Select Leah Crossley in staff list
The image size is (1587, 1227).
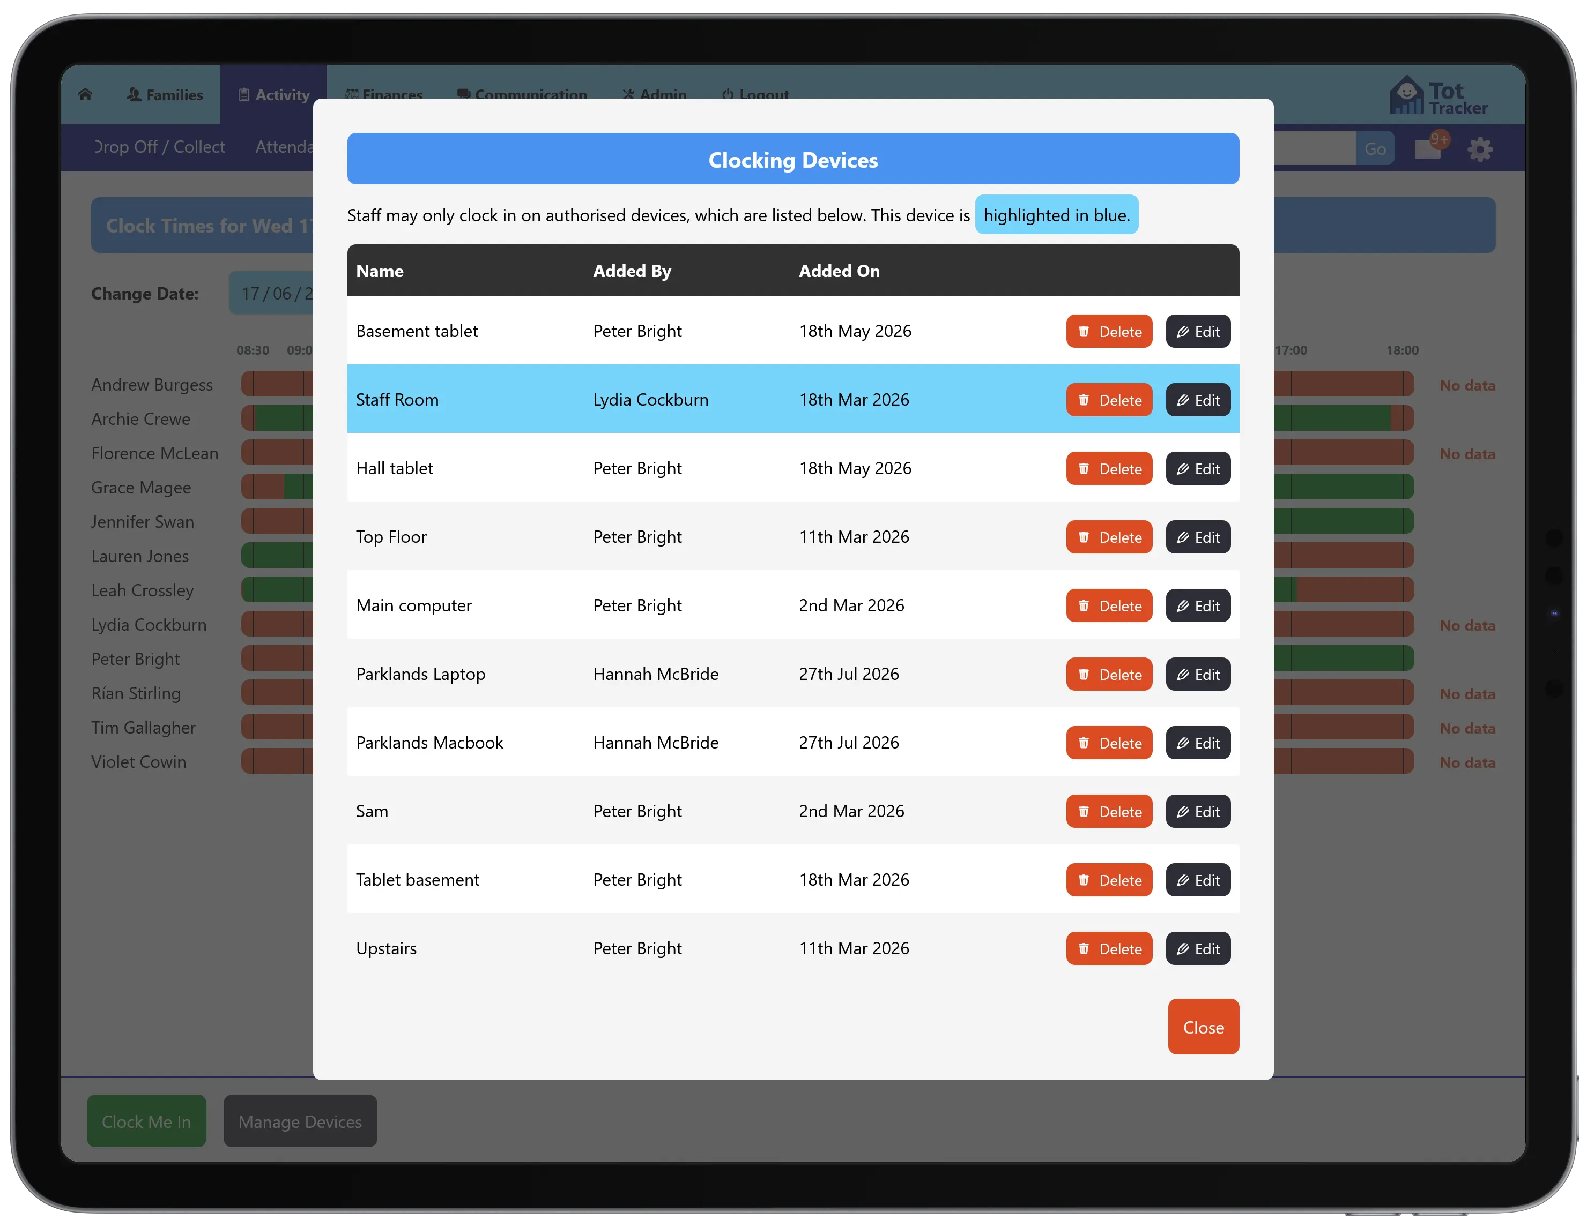pos(143,590)
